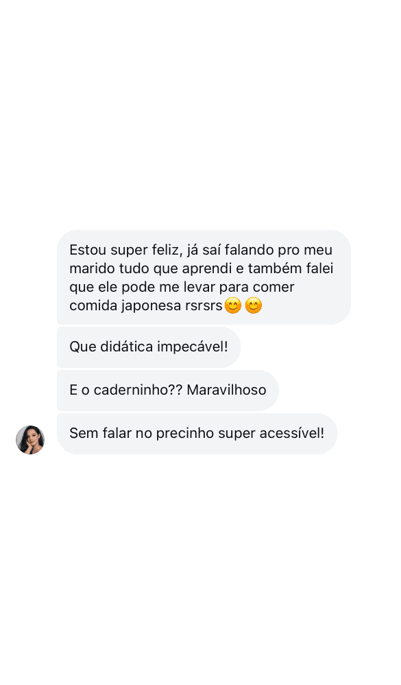The height and width of the screenshot is (685, 401).
Task: Click the word "levar" in the first message
Action: (x=199, y=287)
